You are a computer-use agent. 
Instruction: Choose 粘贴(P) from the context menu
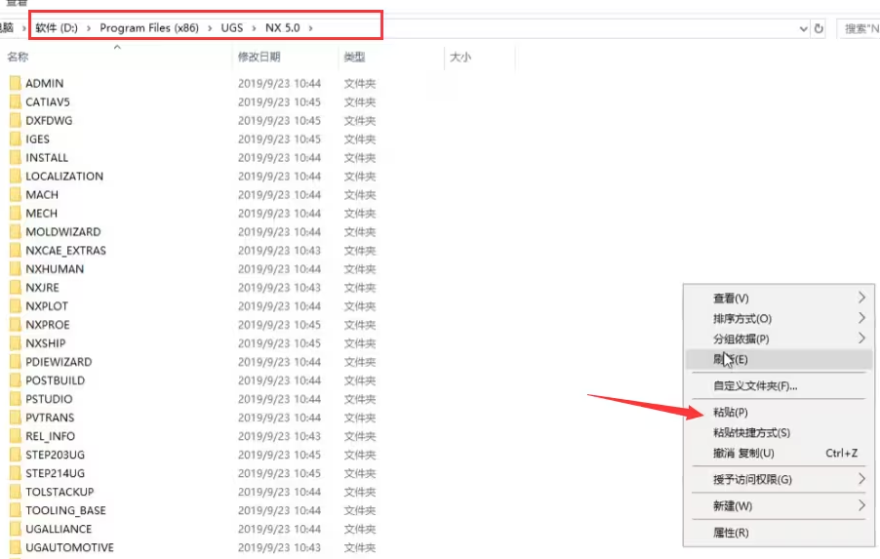779,412
